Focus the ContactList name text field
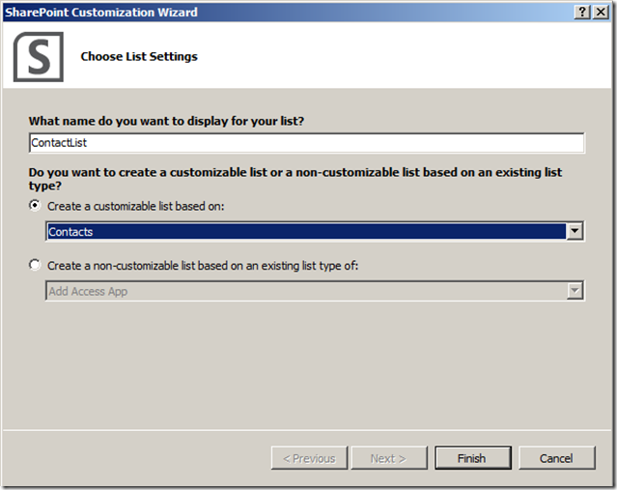This screenshot has width=617, height=490. tap(306, 143)
